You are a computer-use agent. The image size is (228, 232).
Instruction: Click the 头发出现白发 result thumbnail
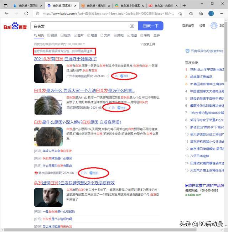click(x=48, y=197)
